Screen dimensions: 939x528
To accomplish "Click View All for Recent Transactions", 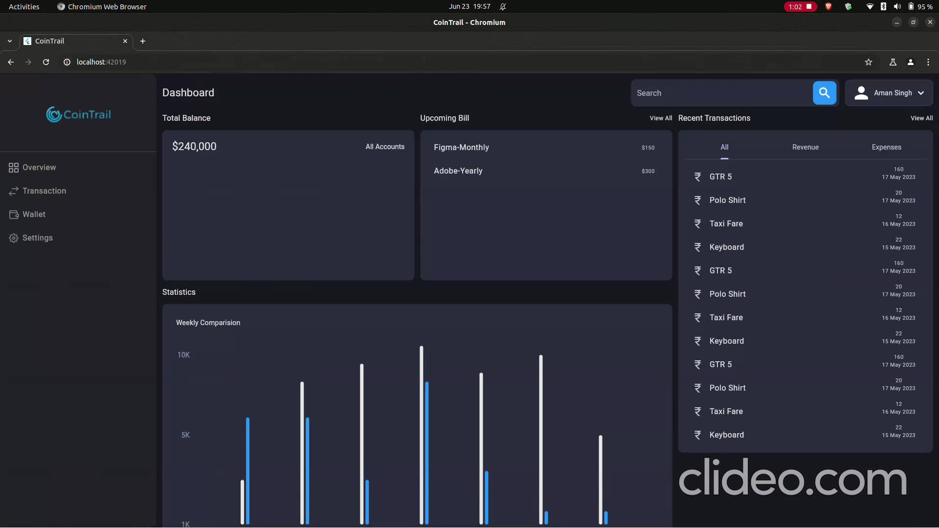I will [x=921, y=118].
